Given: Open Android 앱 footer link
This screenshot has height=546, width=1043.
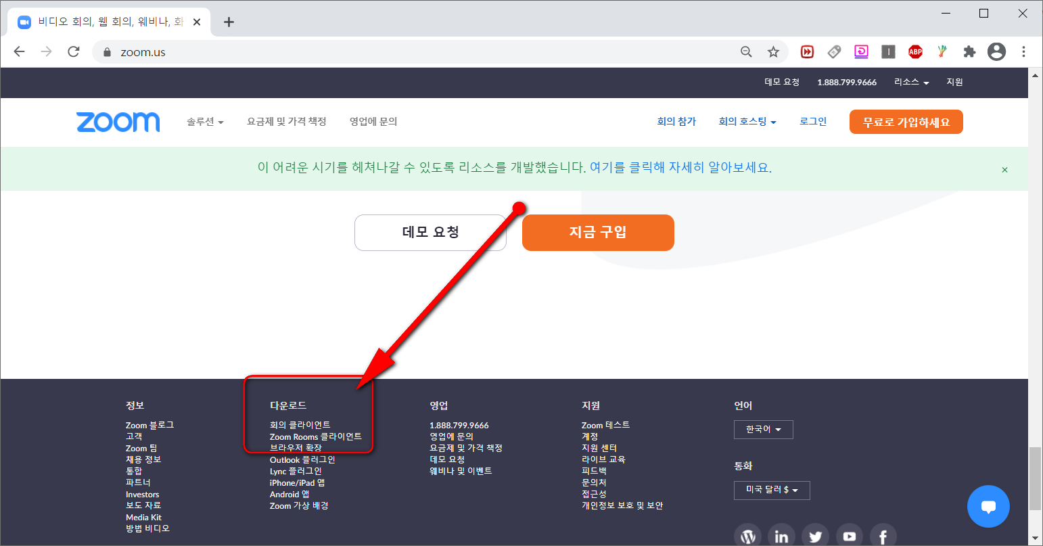Looking at the screenshot, I should 289,494.
